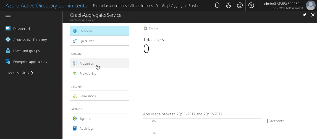Open Audit logs under Activity
The height and width of the screenshot is (139, 317).
tap(99, 129)
